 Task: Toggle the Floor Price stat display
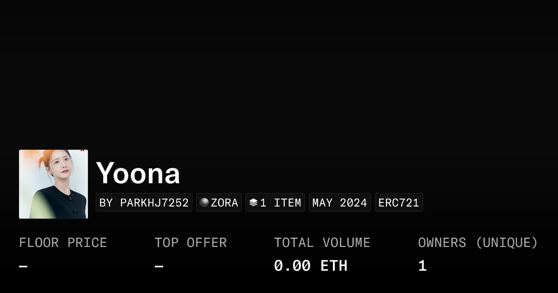[63, 253]
